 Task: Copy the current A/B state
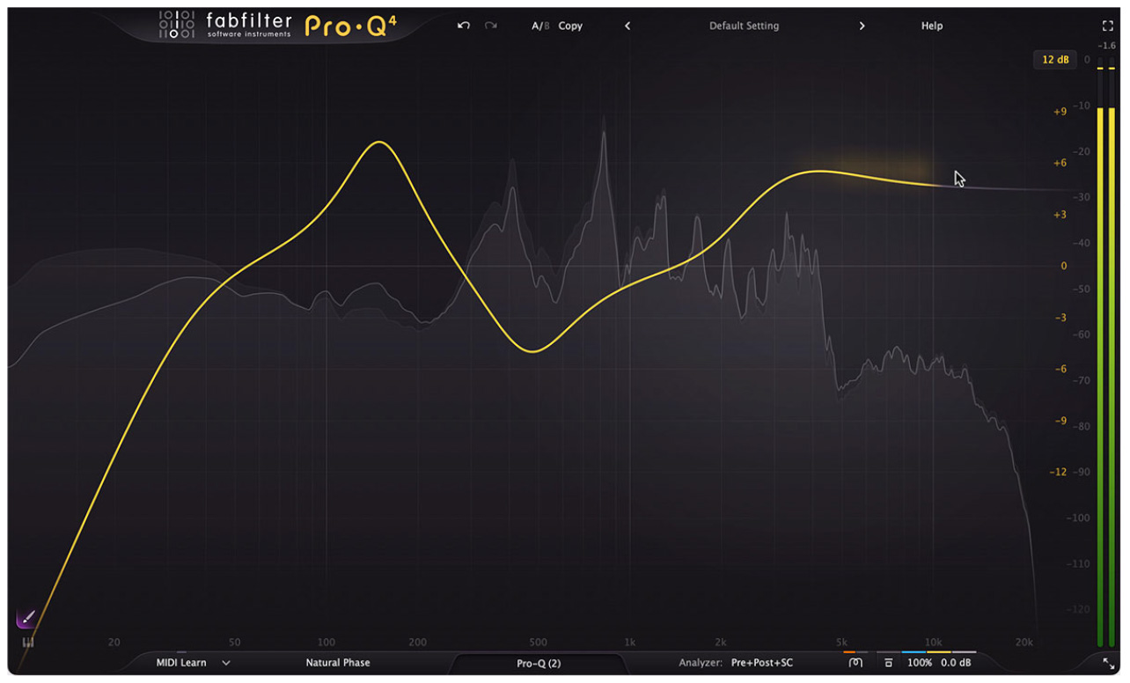click(570, 26)
